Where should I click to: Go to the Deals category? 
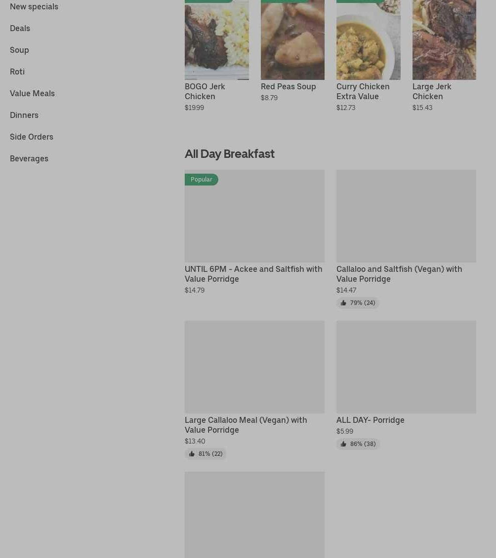[x=20, y=28]
